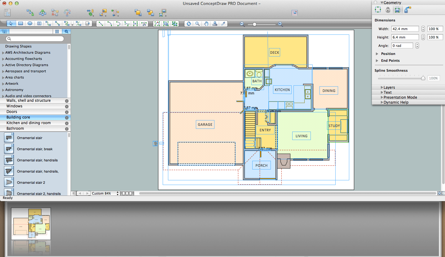Click the floor plan thumbnail at bottom
The width and height of the screenshot is (445, 257).
click(x=30, y=223)
